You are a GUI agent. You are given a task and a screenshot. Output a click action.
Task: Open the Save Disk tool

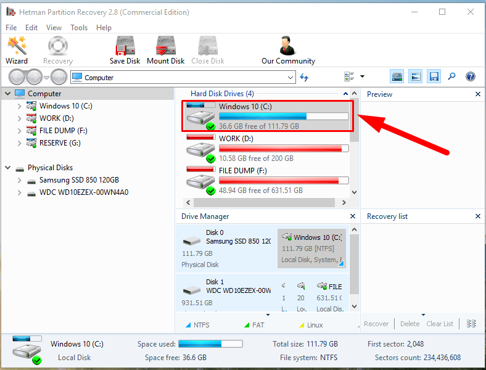click(x=125, y=50)
